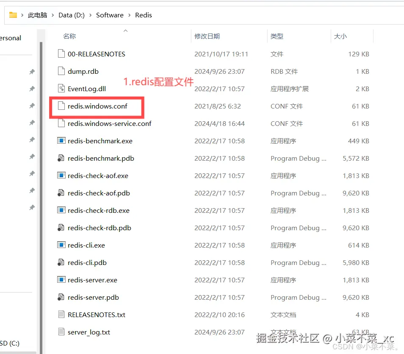Select the redis-server.pdb file name

point(93,298)
